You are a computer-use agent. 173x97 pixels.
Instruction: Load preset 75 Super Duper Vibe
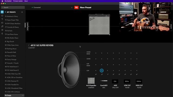[x=12, y=20]
